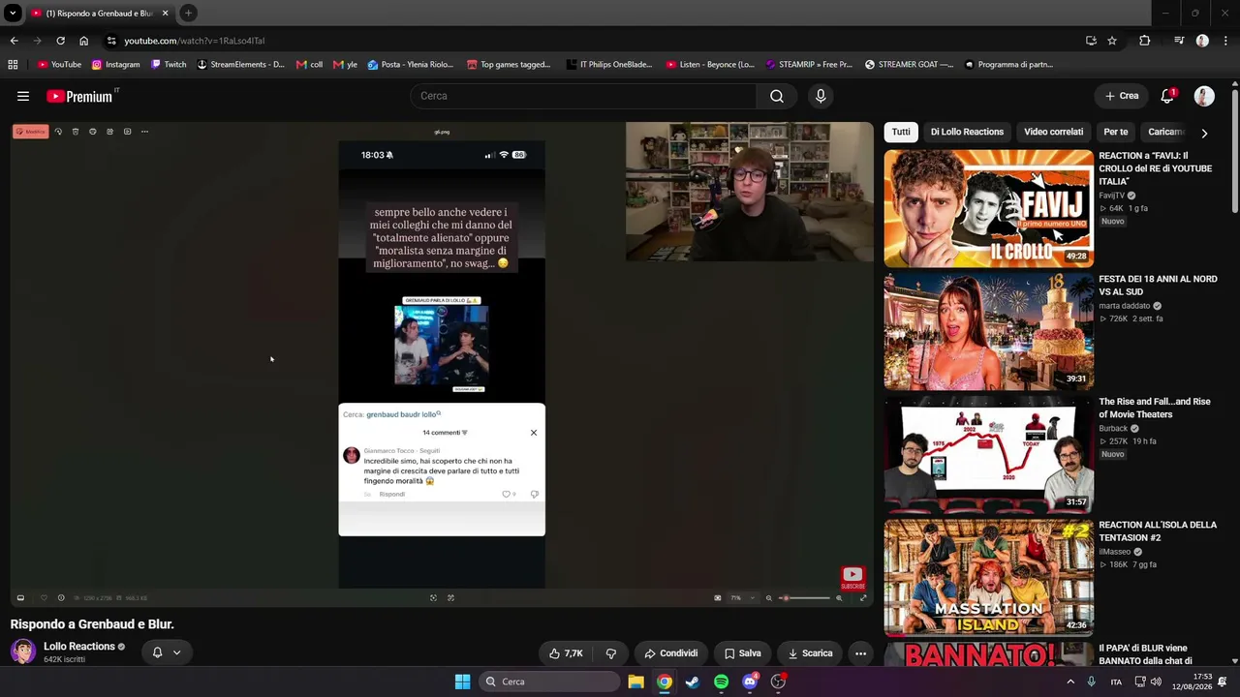1240x697 pixels.
Task: Focus the YouTube Cerca search field
Action: [x=583, y=96]
